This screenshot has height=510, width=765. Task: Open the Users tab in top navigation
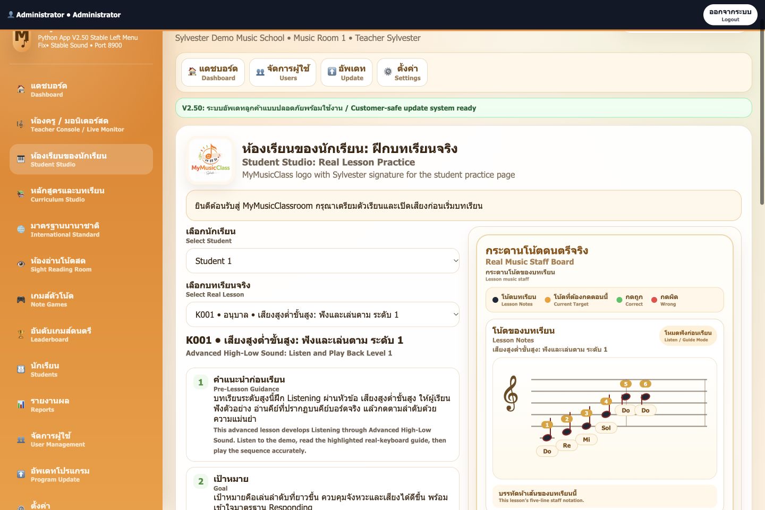(283, 72)
